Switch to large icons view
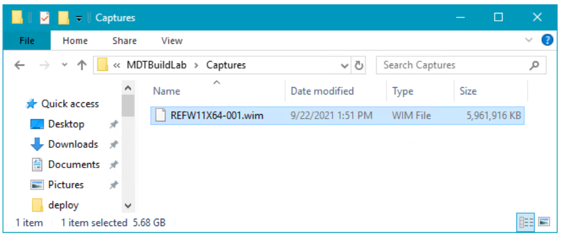 click(x=544, y=222)
